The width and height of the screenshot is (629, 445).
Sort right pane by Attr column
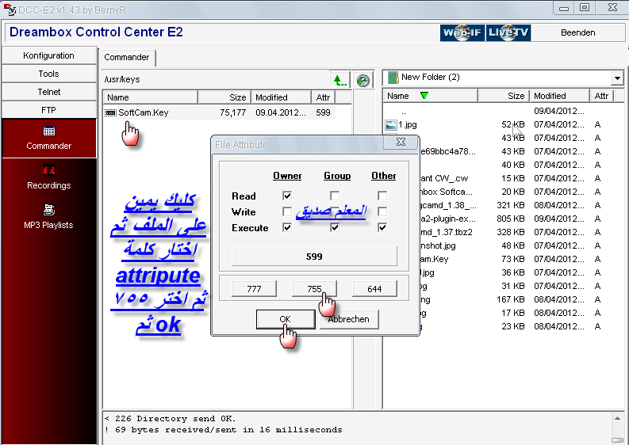[601, 96]
